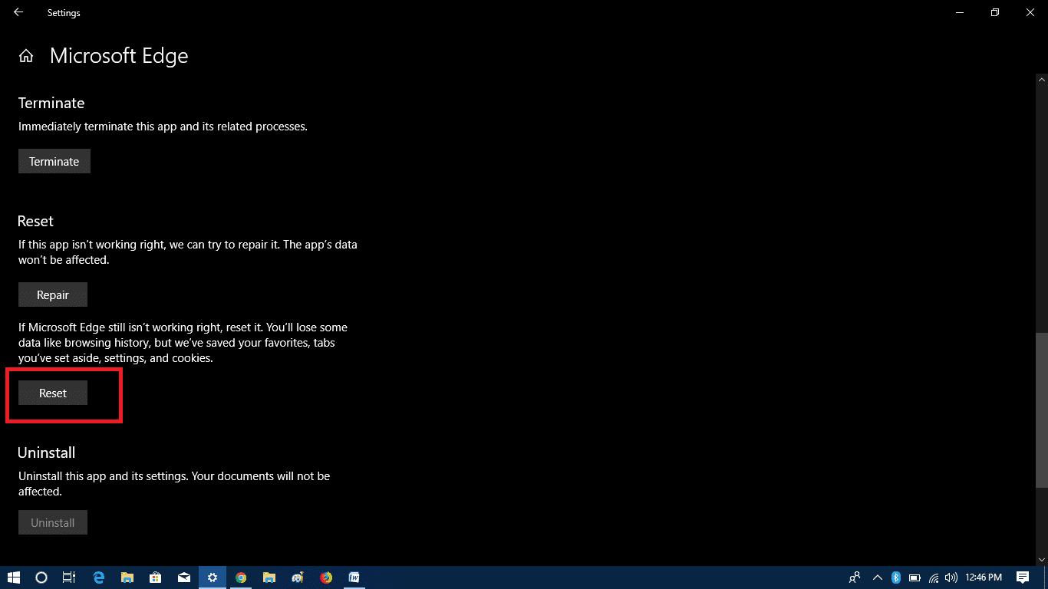Open Wi-Fi network flyout
Screen dimensions: 1048x589
pos(934,577)
